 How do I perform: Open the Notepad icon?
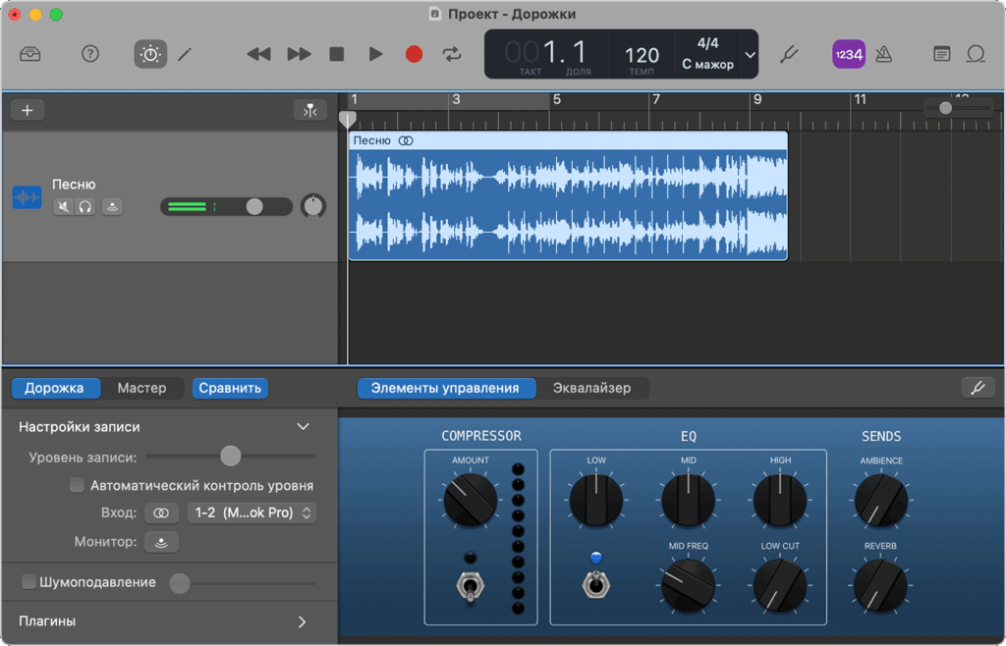point(941,54)
